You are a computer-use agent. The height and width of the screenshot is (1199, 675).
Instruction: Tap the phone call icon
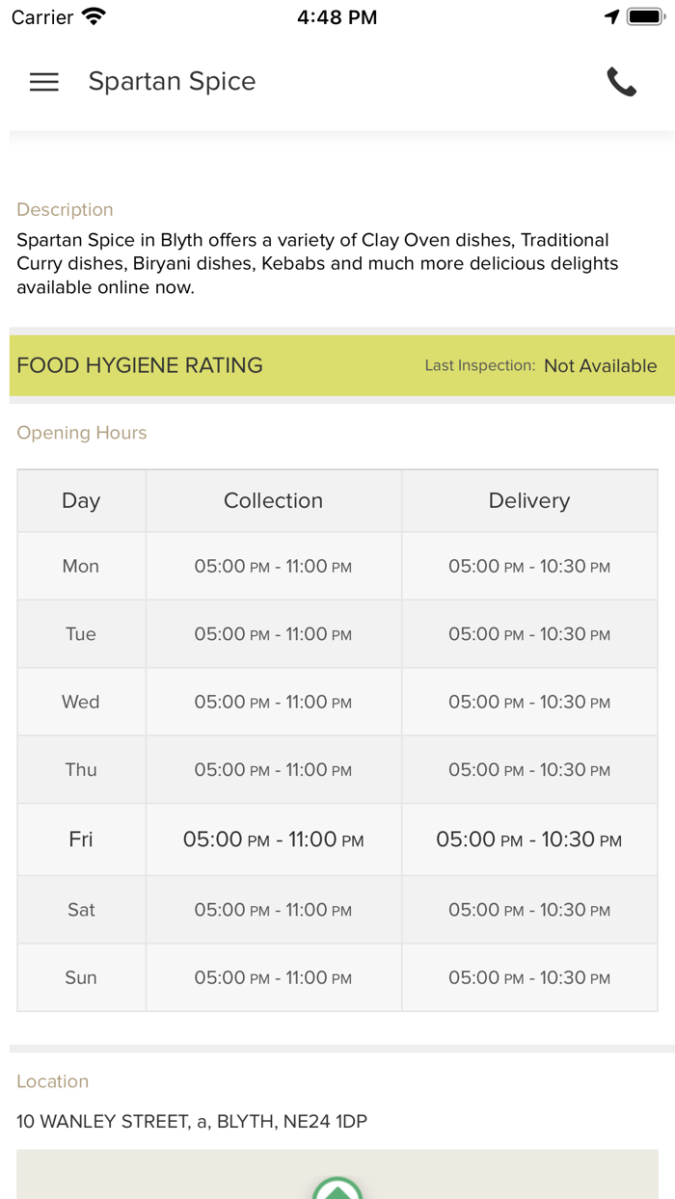tap(621, 82)
